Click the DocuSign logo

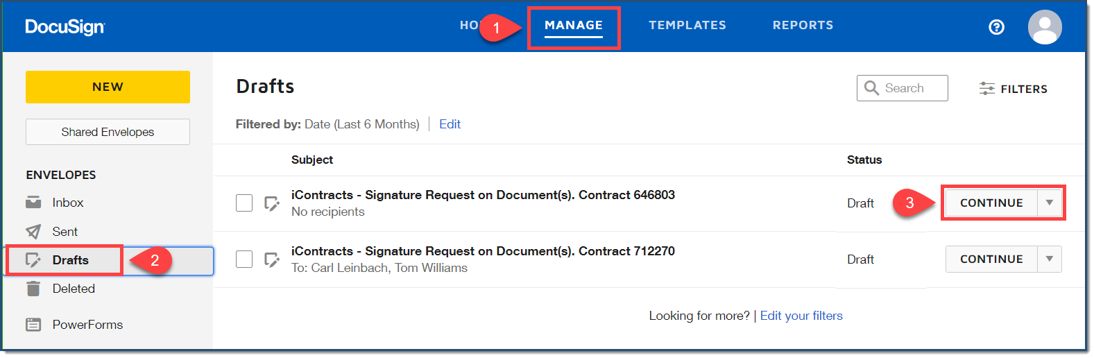tap(65, 27)
